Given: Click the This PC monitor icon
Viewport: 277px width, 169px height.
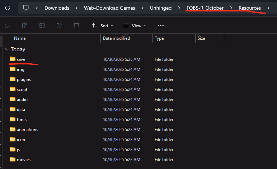Looking at the screenshot, I should (25, 8).
